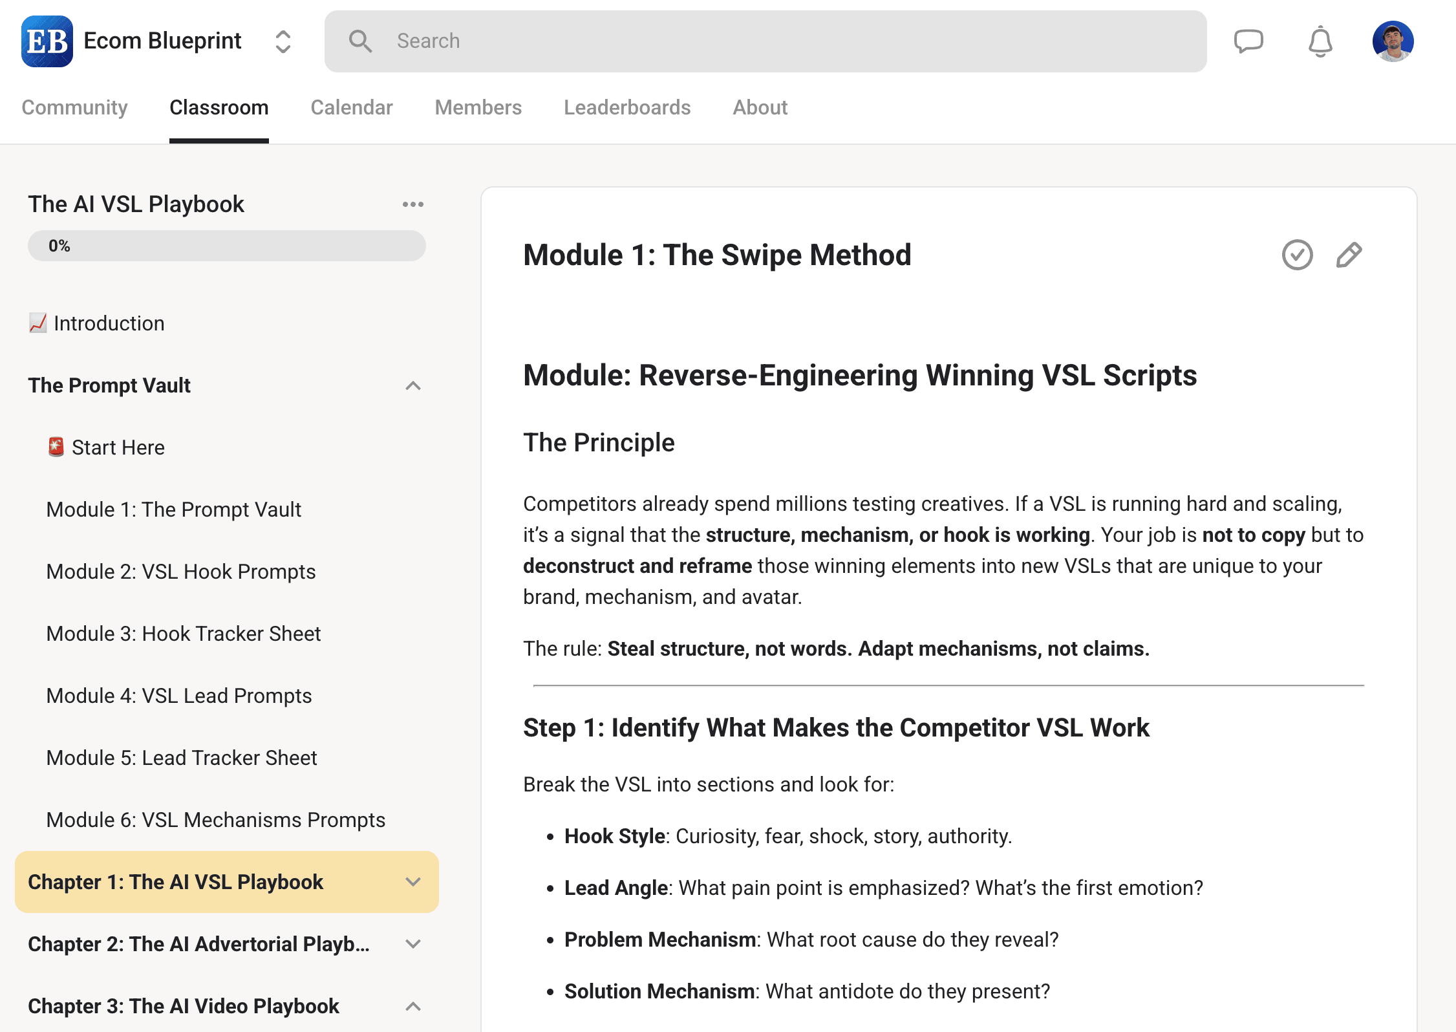Viewport: 1456px width, 1032px height.
Task: Click the Ecom Blueprint EB logo
Action: 47,41
